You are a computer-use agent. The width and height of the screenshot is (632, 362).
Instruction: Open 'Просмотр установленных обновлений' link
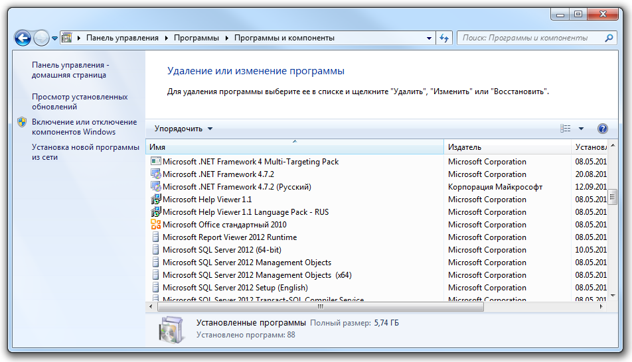coord(80,101)
